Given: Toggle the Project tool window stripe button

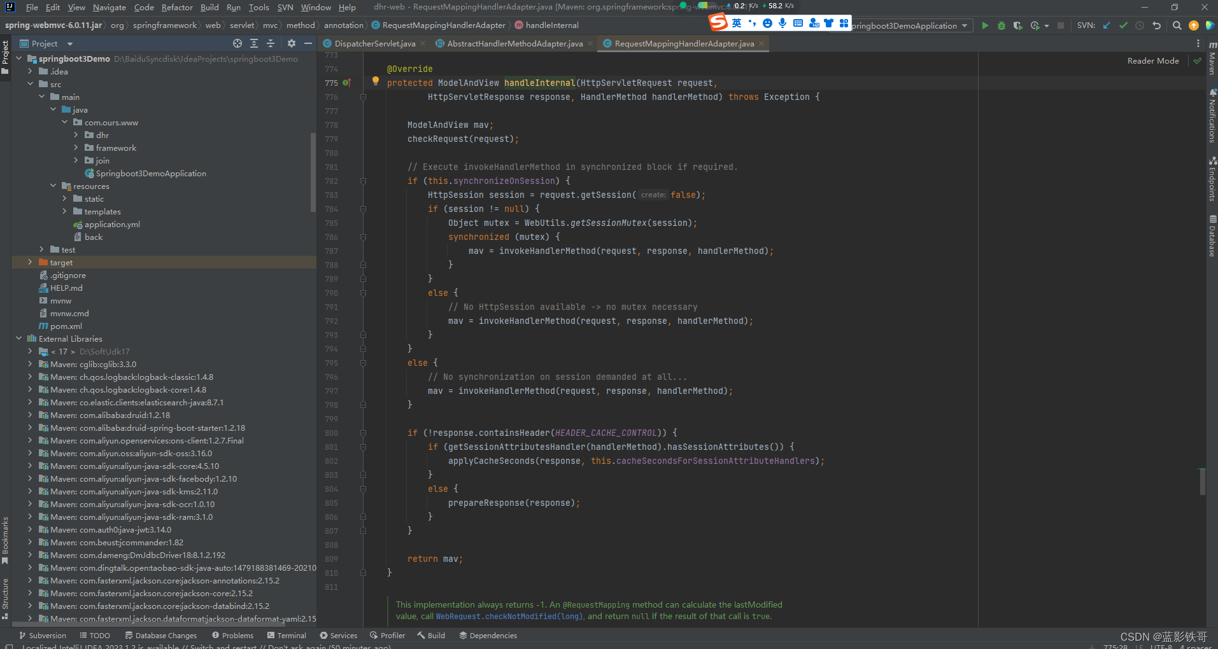Looking at the screenshot, I should (5, 57).
